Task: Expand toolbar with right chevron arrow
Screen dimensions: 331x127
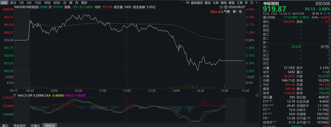Action: tap(257, 3)
